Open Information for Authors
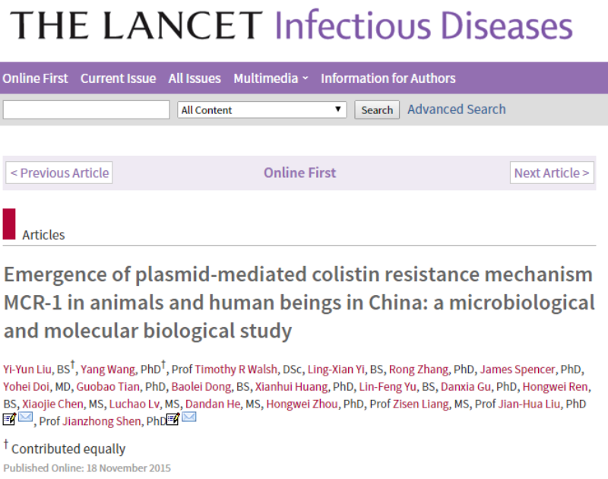The height and width of the screenshot is (479, 608). click(388, 78)
